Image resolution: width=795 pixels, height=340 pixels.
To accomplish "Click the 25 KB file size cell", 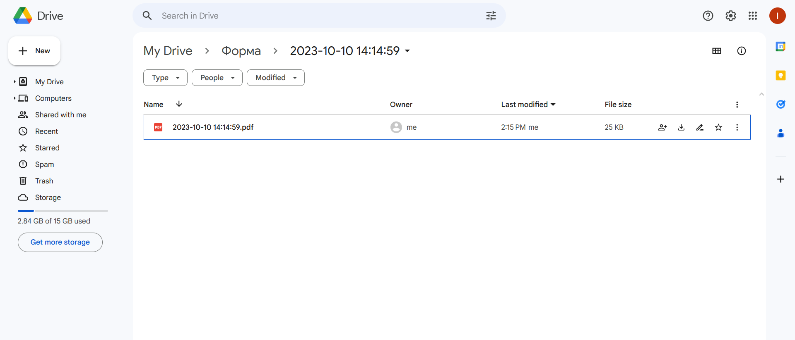I will point(614,127).
